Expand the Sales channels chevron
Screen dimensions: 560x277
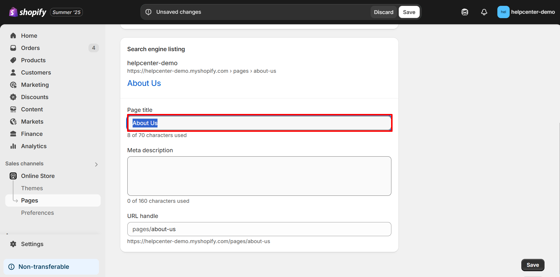pyautogui.click(x=96, y=164)
